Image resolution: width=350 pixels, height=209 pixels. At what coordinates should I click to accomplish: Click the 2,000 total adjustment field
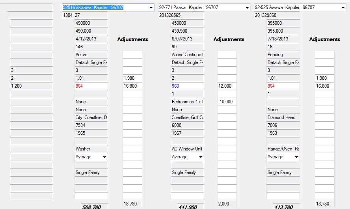tap(227, 203)
